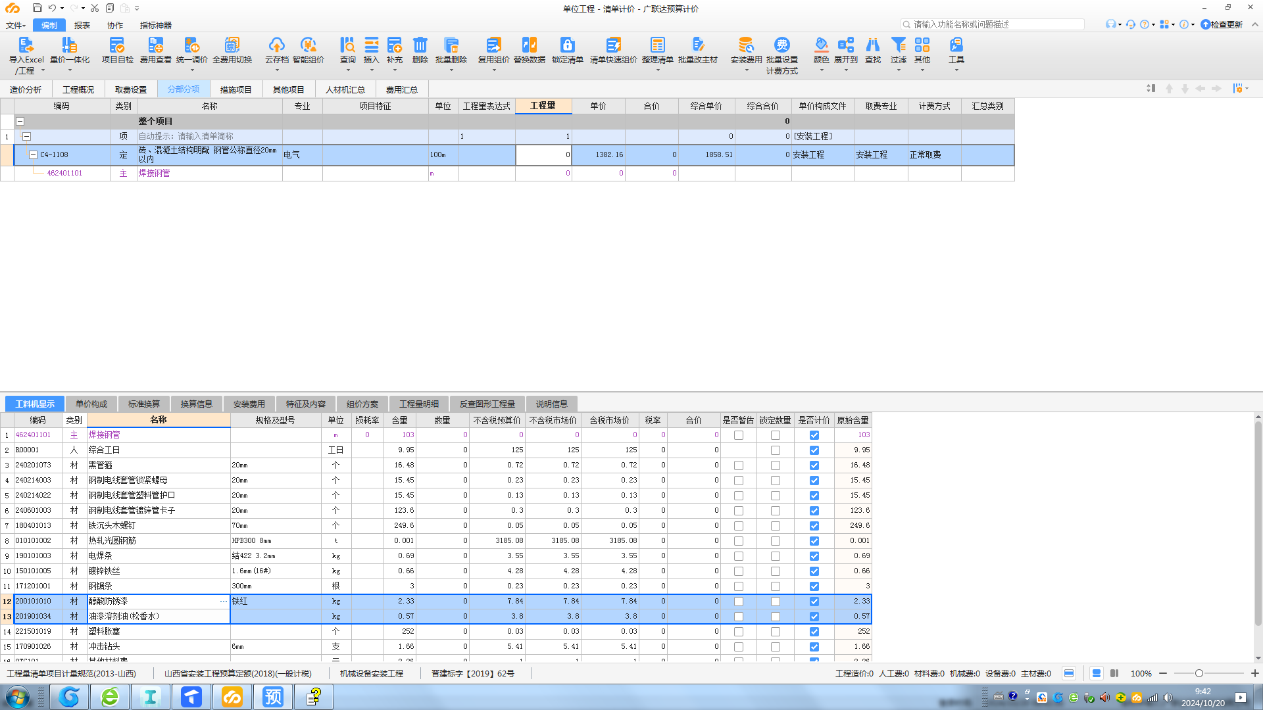Click the 过滤 filter funnel icon
Image resolution: width=1263 pixels, height=710 pixels.
pyautogui.click(x=899, y=45)
